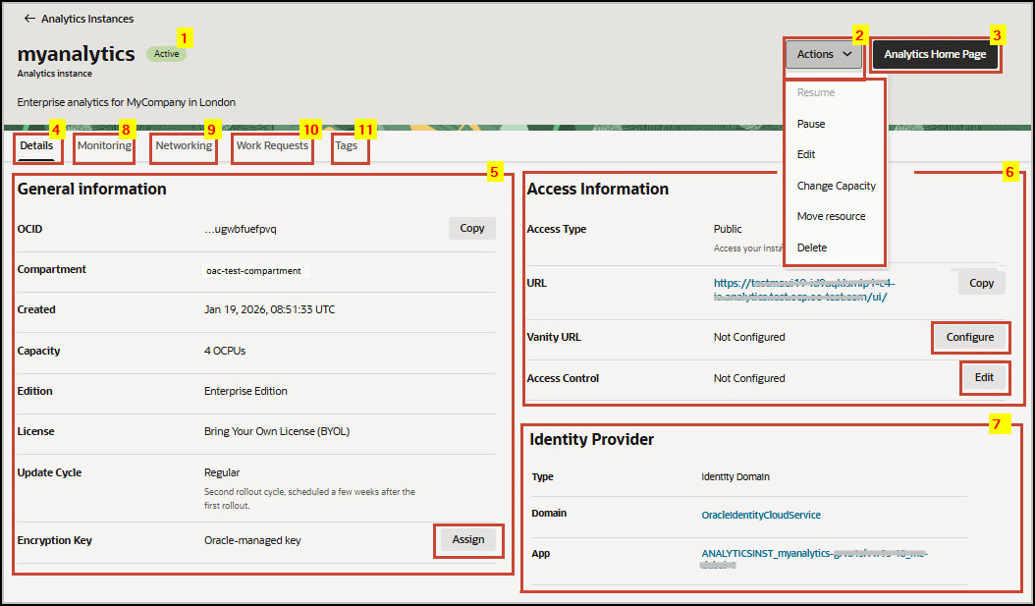Select Change Capacity in the Actions menu
This screenshot has width=1035, height=606.
click(x=837, y=187)
